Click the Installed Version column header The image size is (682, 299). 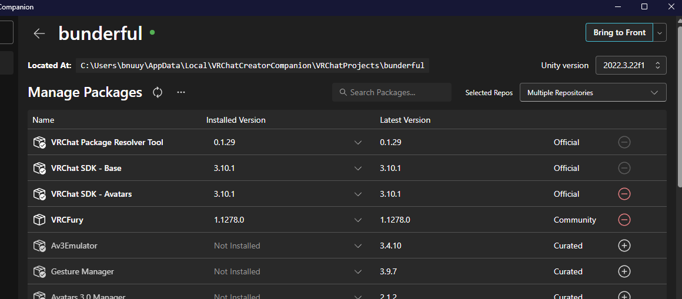[236, 120]
